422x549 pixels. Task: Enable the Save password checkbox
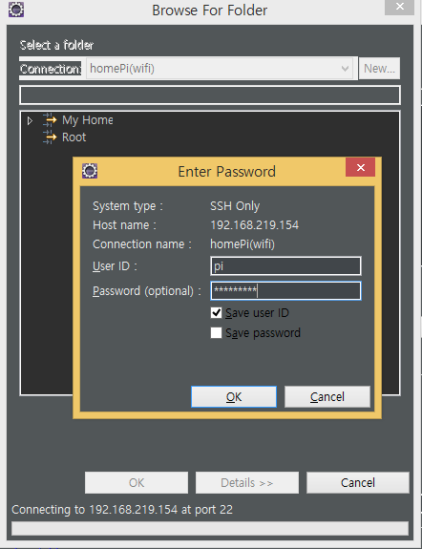[216, 332]
